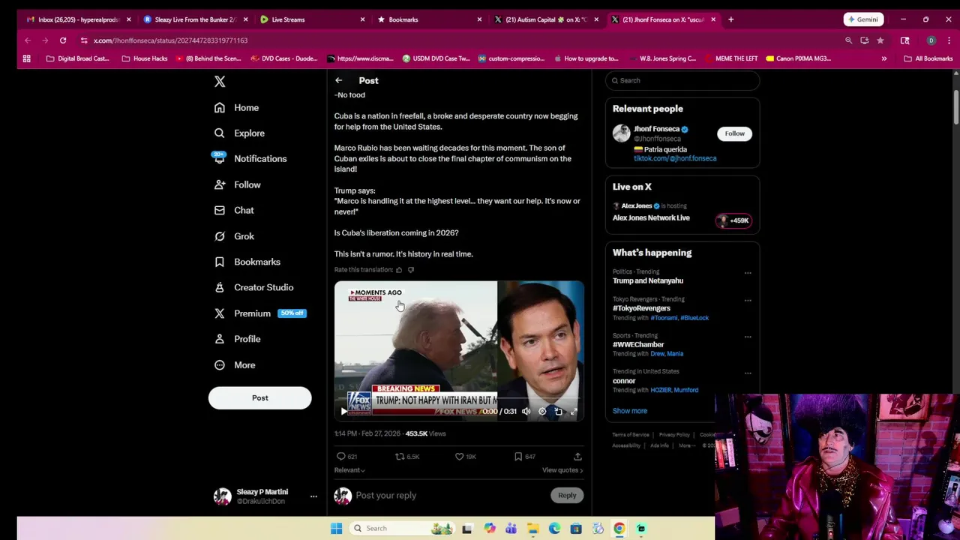Open account menu dots beside Sleazy P Martini
Screen dimensions: 960x540
pos(313,496)
